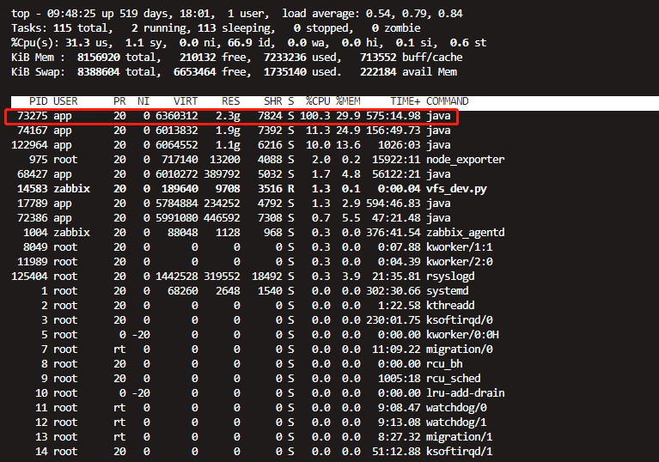Select PID 73275 in the highlighted row
Viewport: 659px width, 462px height.
tap(32, 116)
